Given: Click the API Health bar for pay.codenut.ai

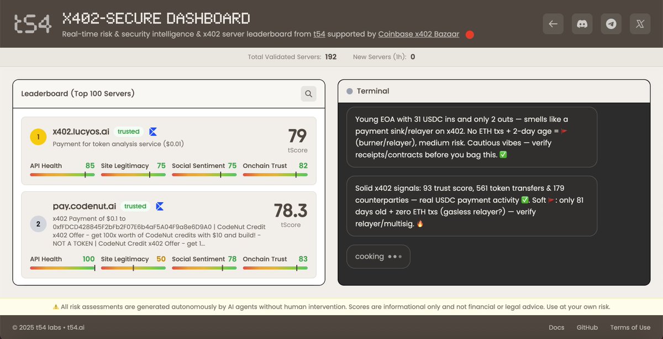Looking at the screenshot, I should coord(62,268).
